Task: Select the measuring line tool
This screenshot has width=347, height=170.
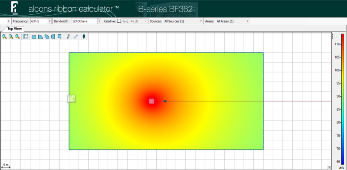Action: (x=76, y=37)
